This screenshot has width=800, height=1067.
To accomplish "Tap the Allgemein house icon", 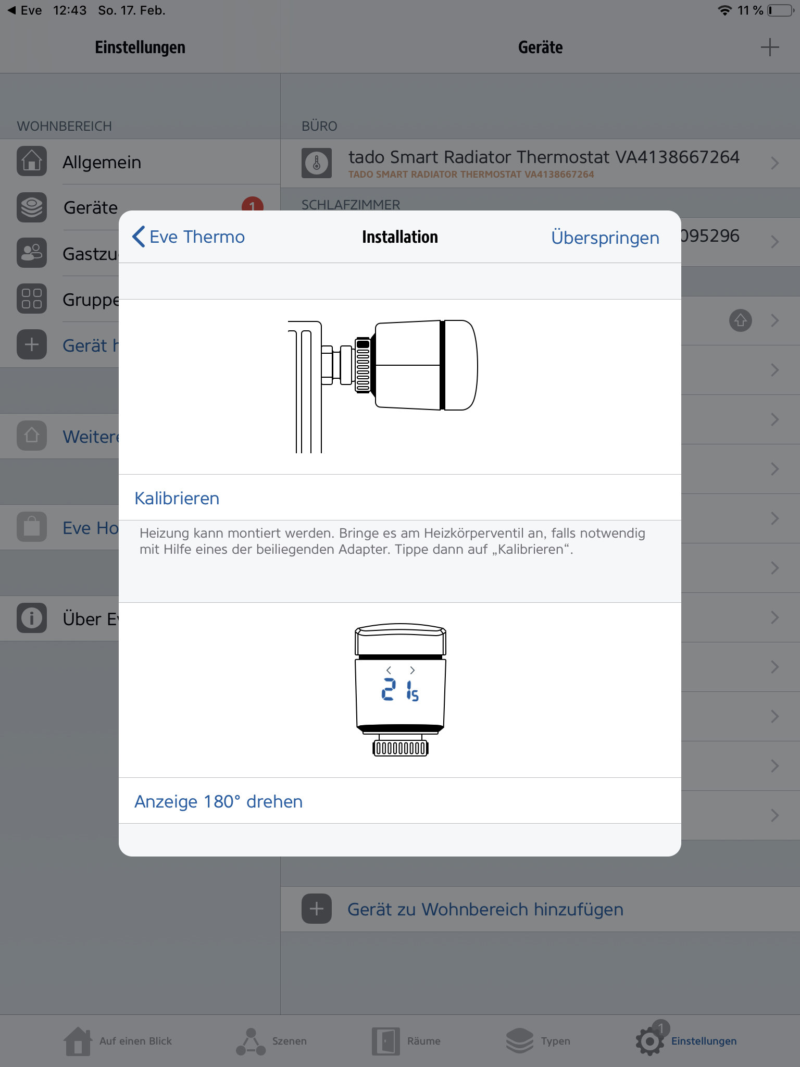I will point(32,162).
